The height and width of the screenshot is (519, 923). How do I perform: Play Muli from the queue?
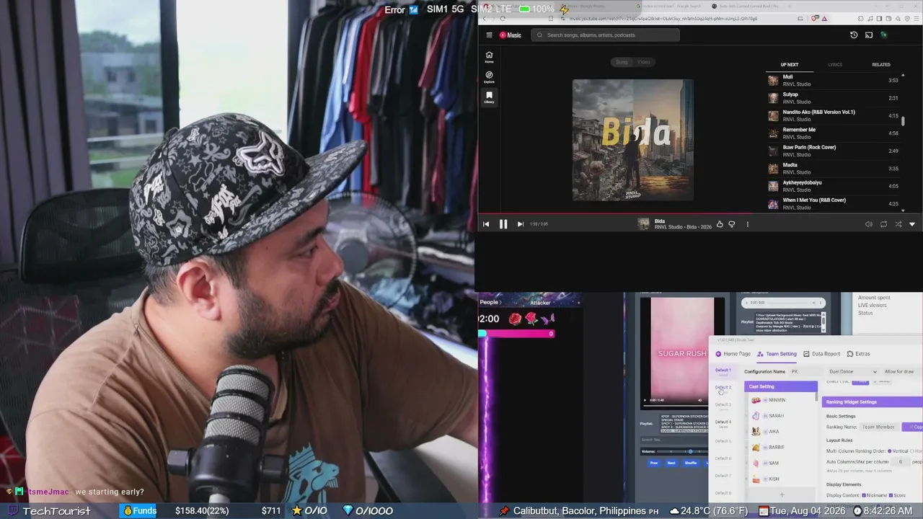pos(833,80)
